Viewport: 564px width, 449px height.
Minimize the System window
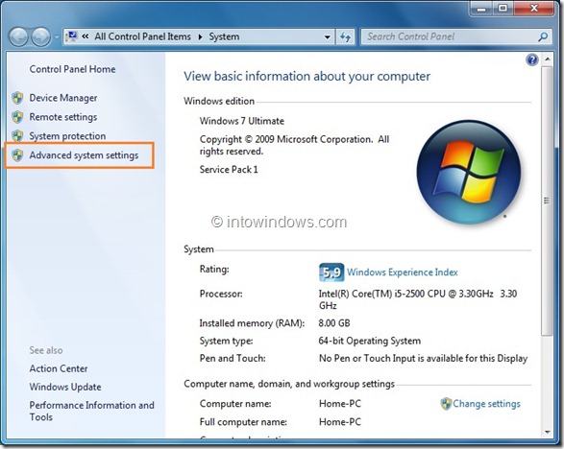coord(482,9)
